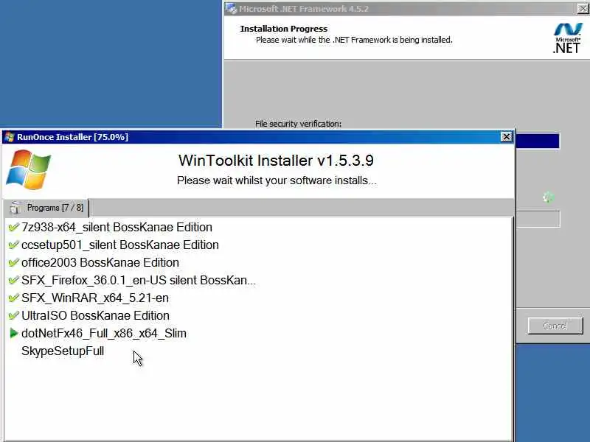Click the WinToolkit Installer v1.5.3.9 heading
The image size is (590, 442).
pos(276,161)
